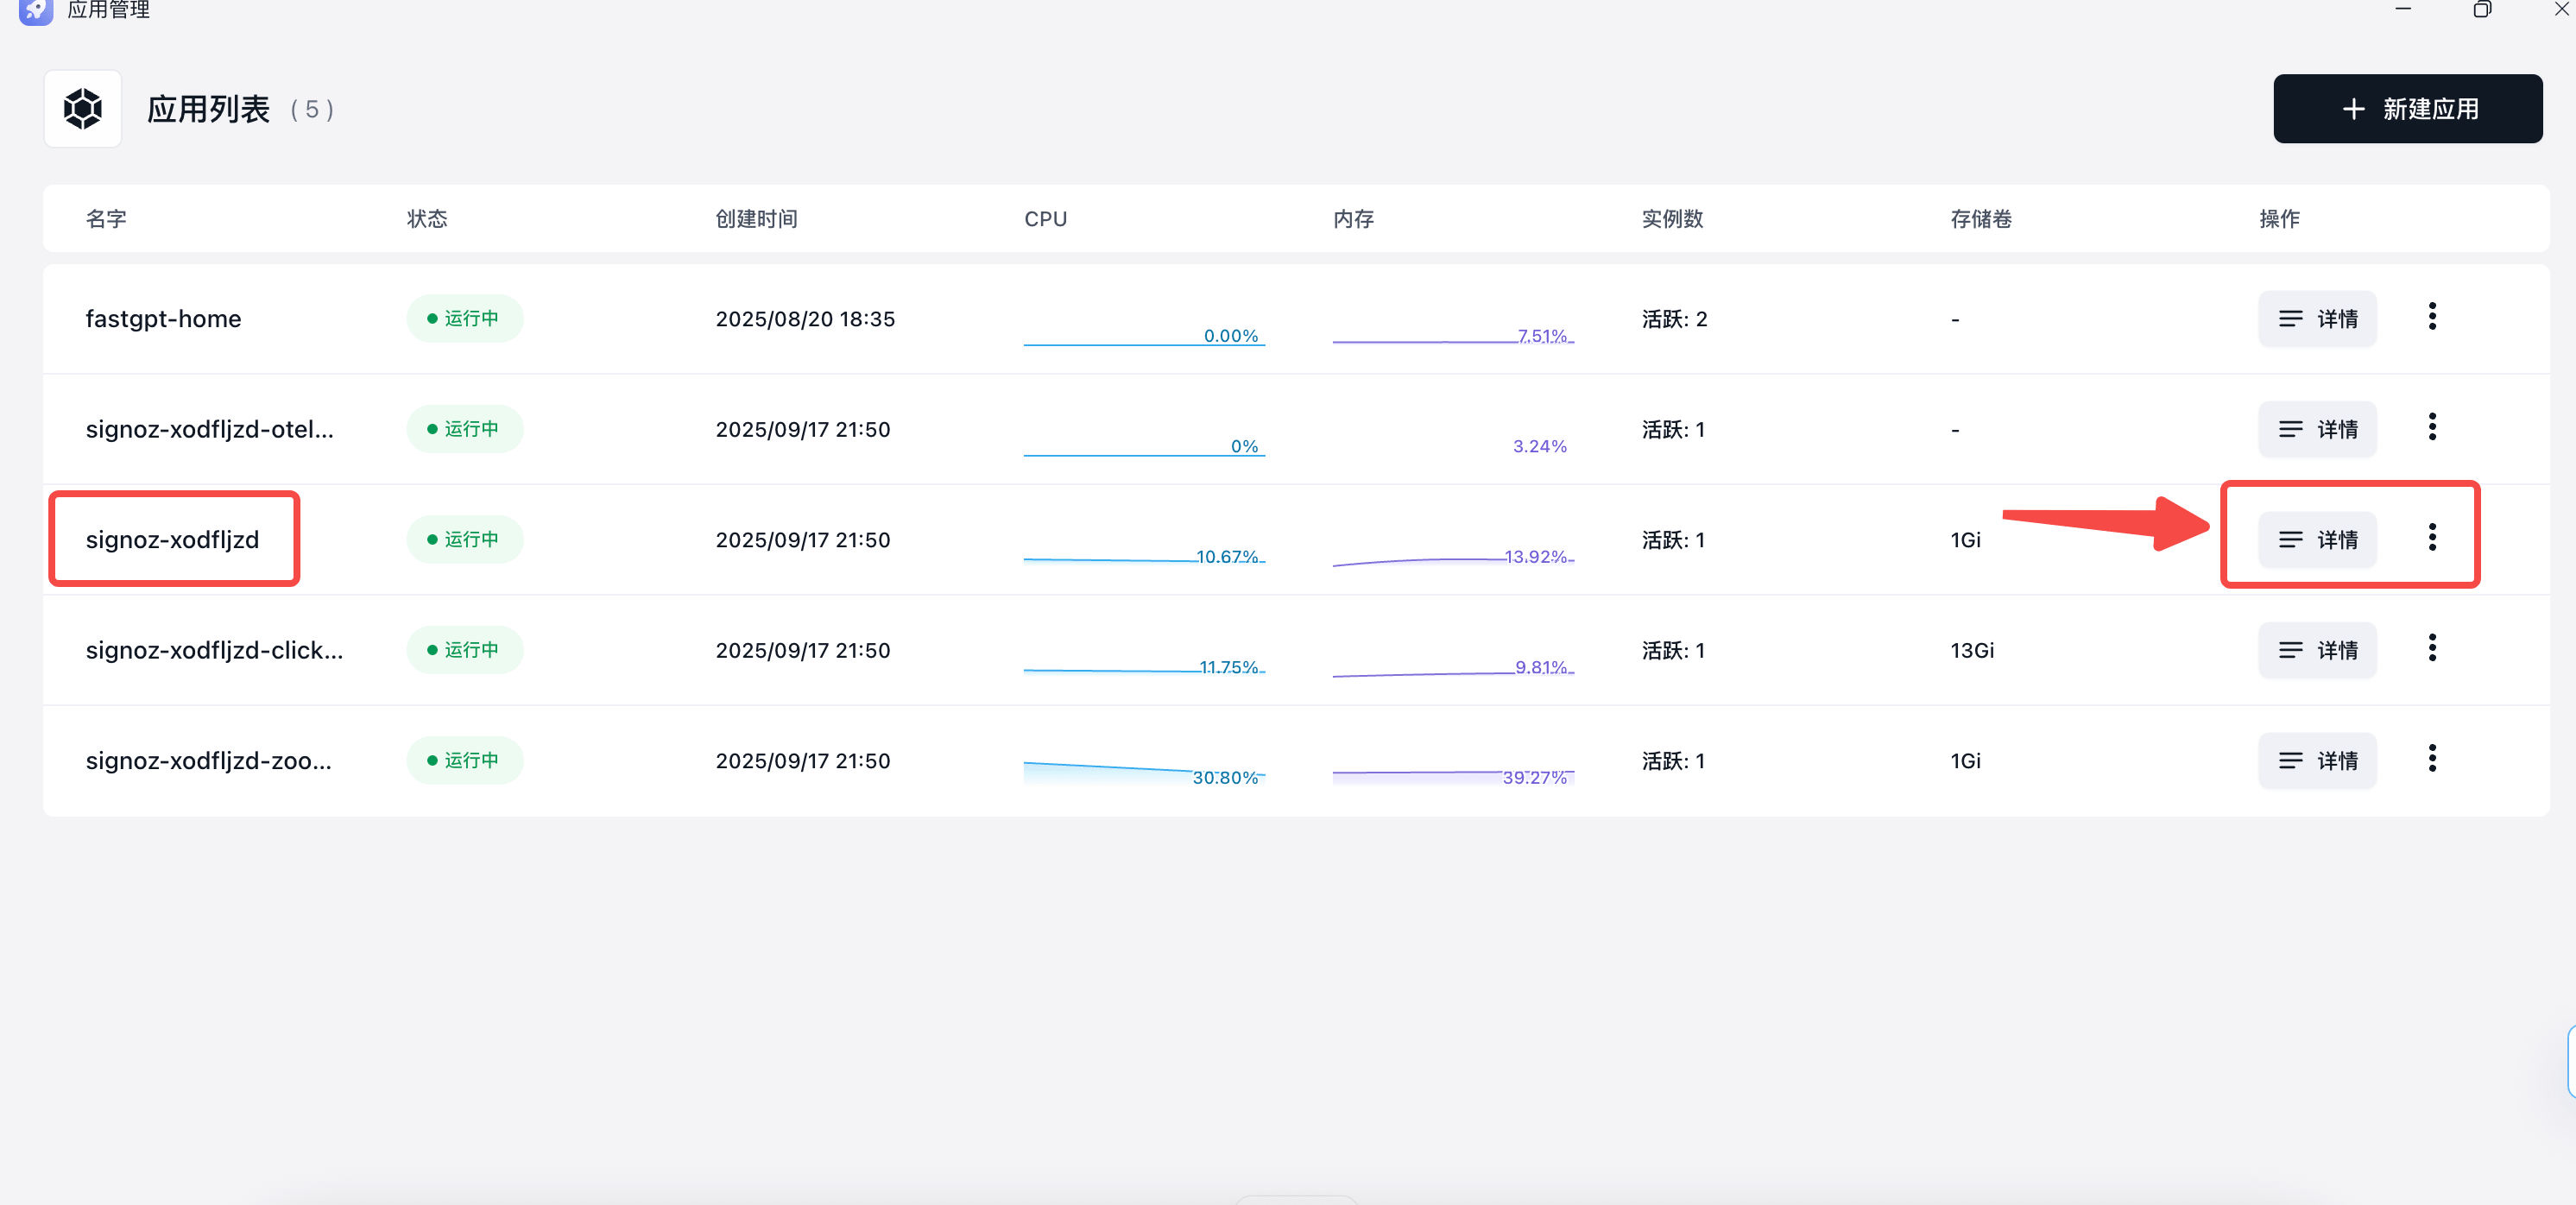
Task: Open the three-dot menu for fastgpt-home
Action: 2432,317
